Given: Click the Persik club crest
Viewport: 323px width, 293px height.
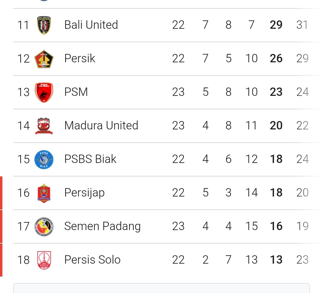Looking at the screenshot, I should (x=44, y=59).
